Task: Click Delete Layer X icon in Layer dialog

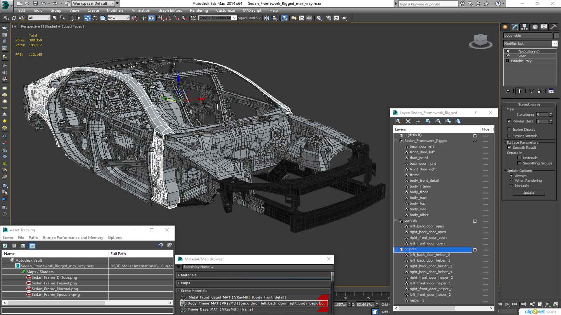Action: coord(408,121)
